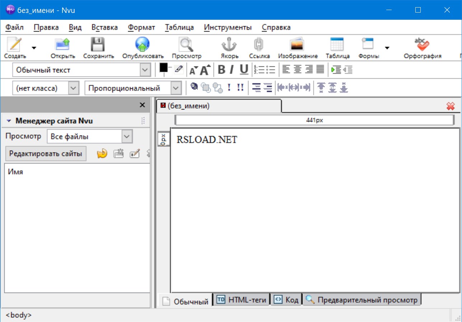Click the Формы toolbar icon

click(x=369, y=47)
